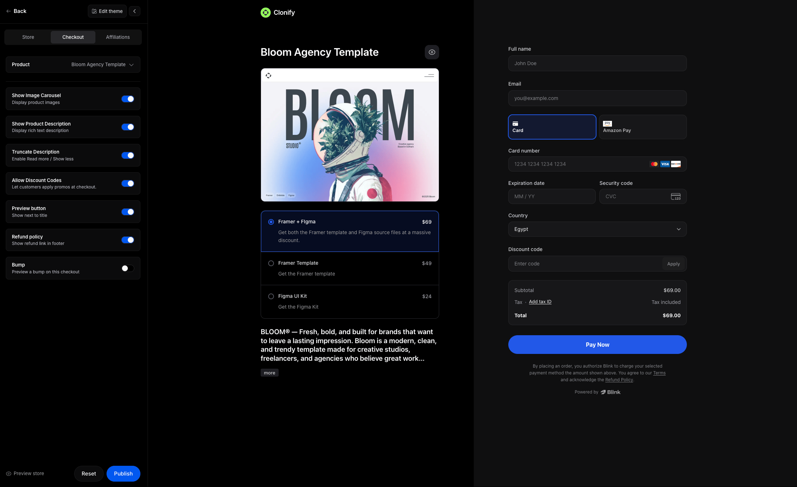797x487 pixels.
Task: Toggle Show Product Description switch
Action: (128, 127)
